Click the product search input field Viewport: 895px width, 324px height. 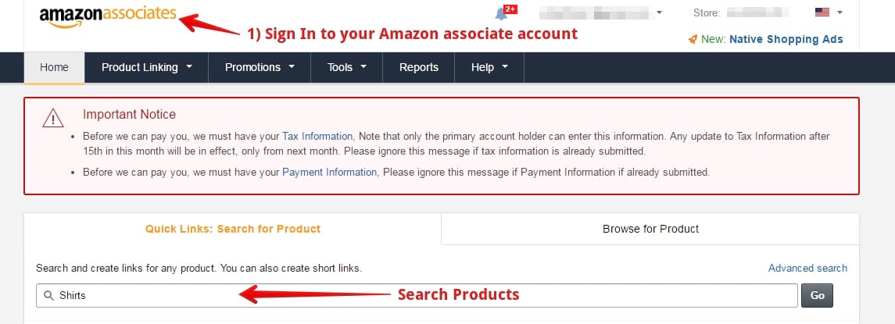click(x=417, y=295)
